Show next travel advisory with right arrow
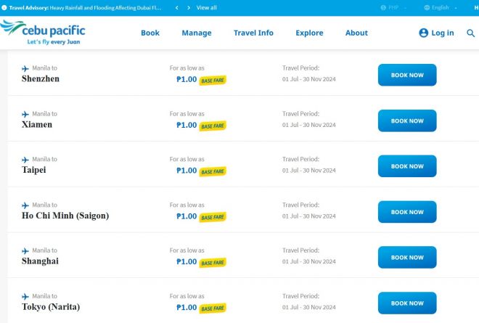Viewport: 479px width, 323px height. pyautogui.click(x=189, y=8)
